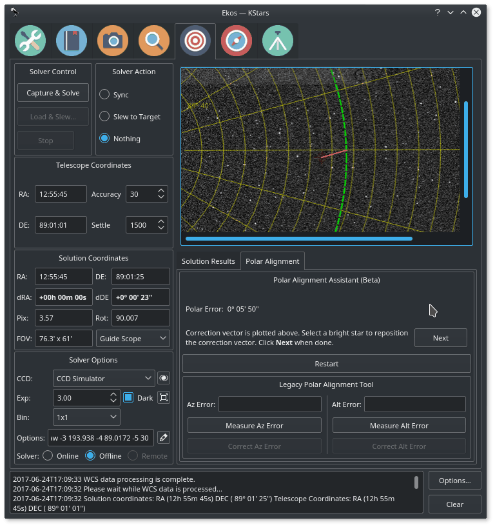495x527 pixels.
Task: Click the pencil edit options icon
Action: click(164, 438)
